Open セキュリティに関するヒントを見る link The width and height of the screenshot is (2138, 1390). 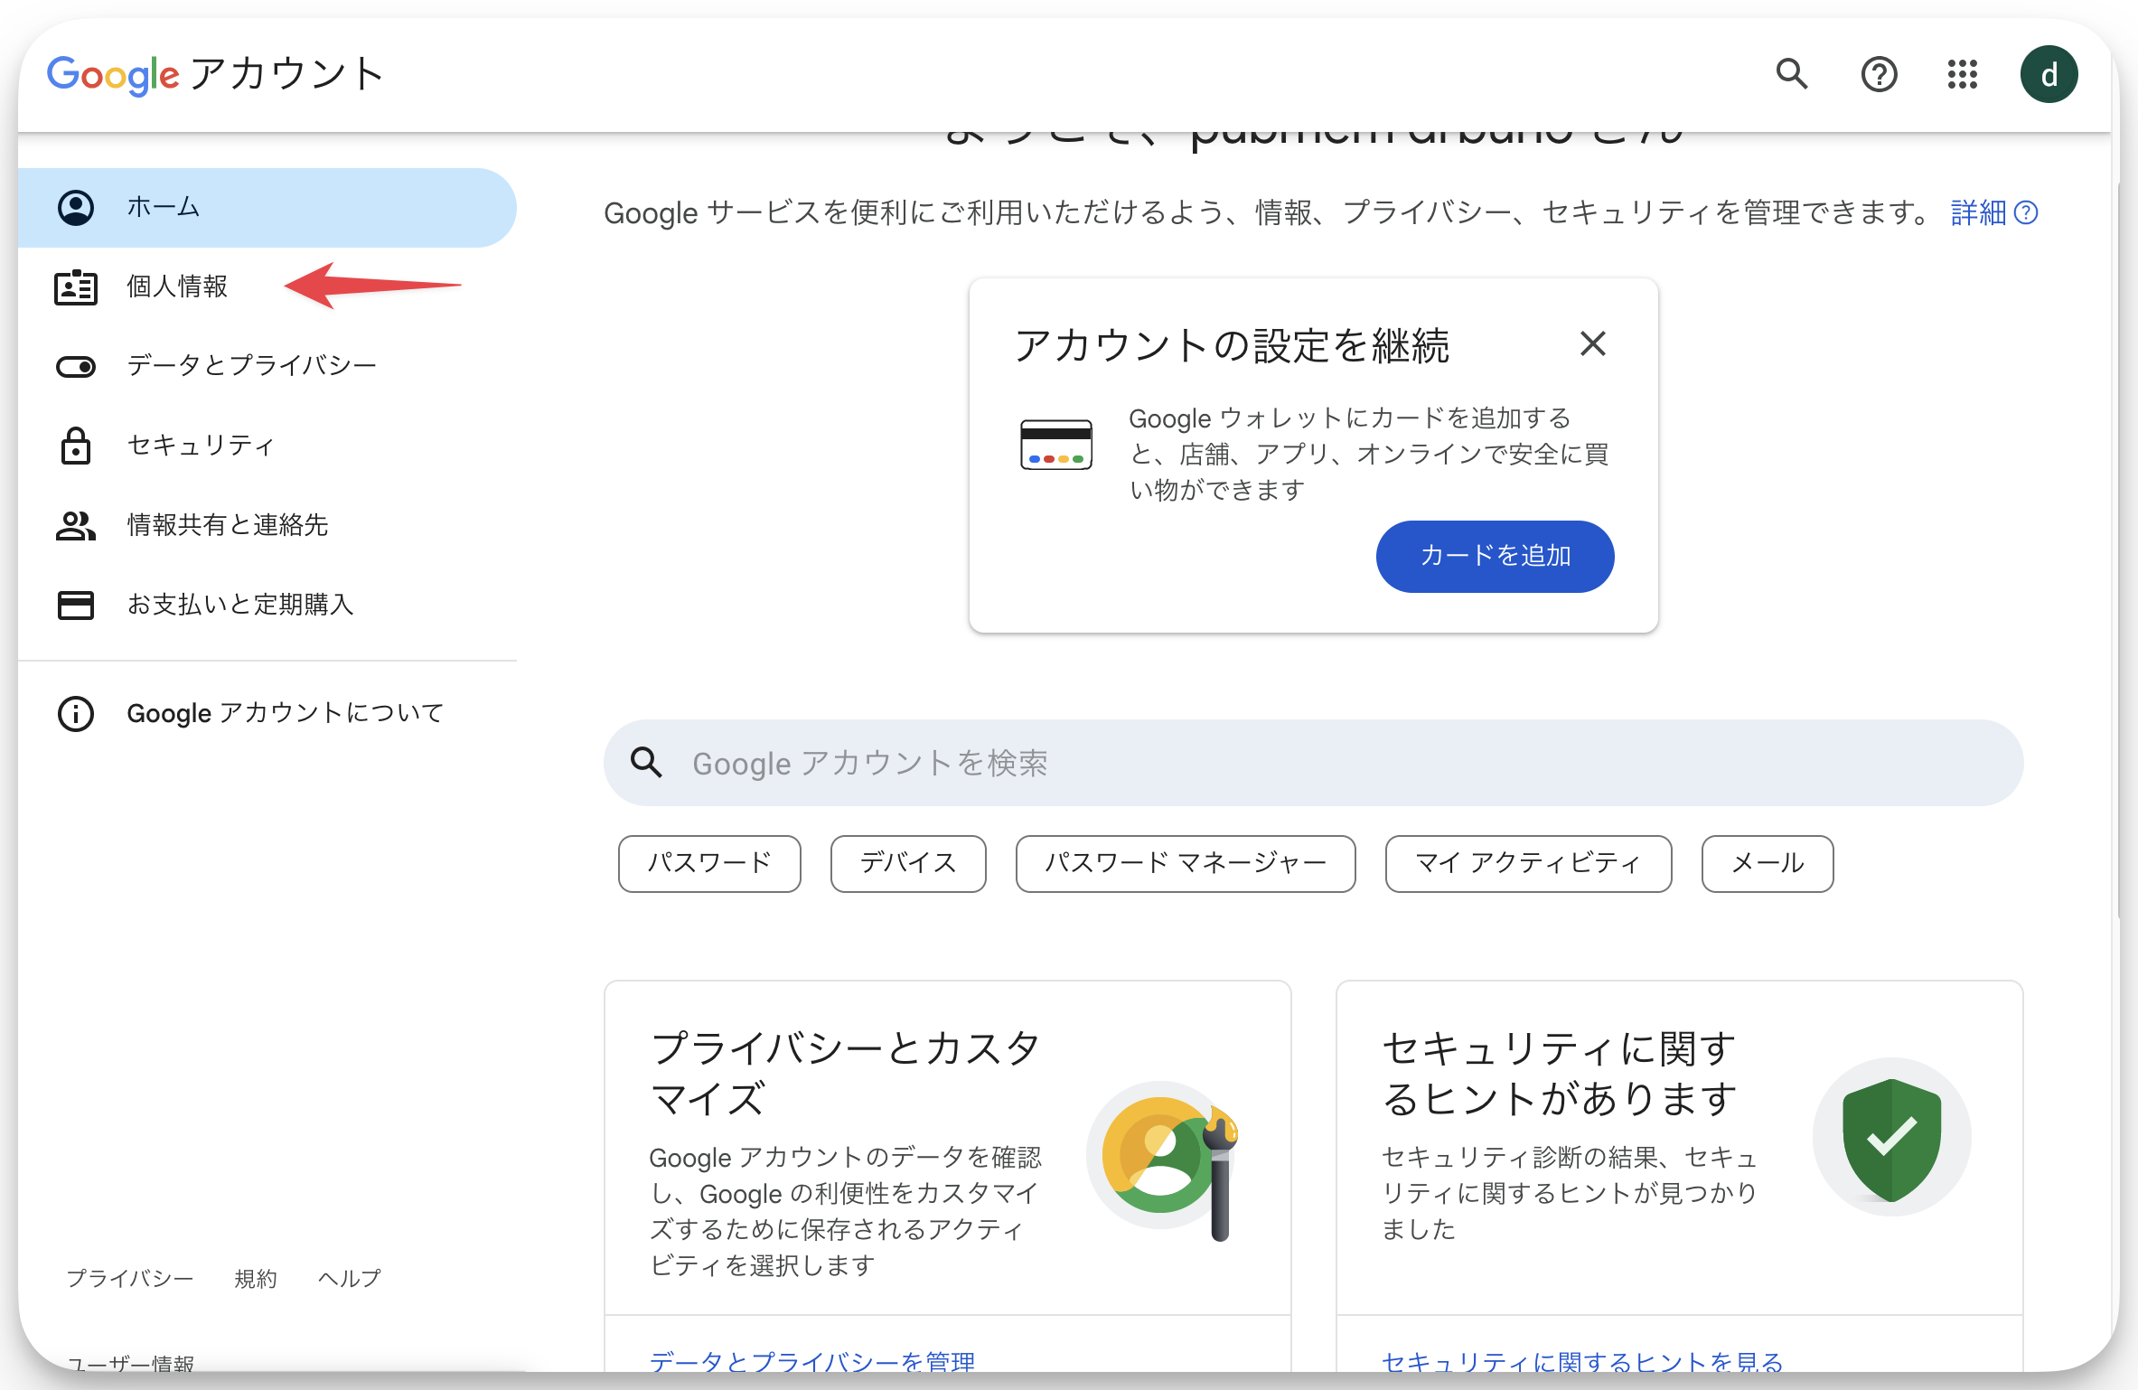tap(1582, 1361)
